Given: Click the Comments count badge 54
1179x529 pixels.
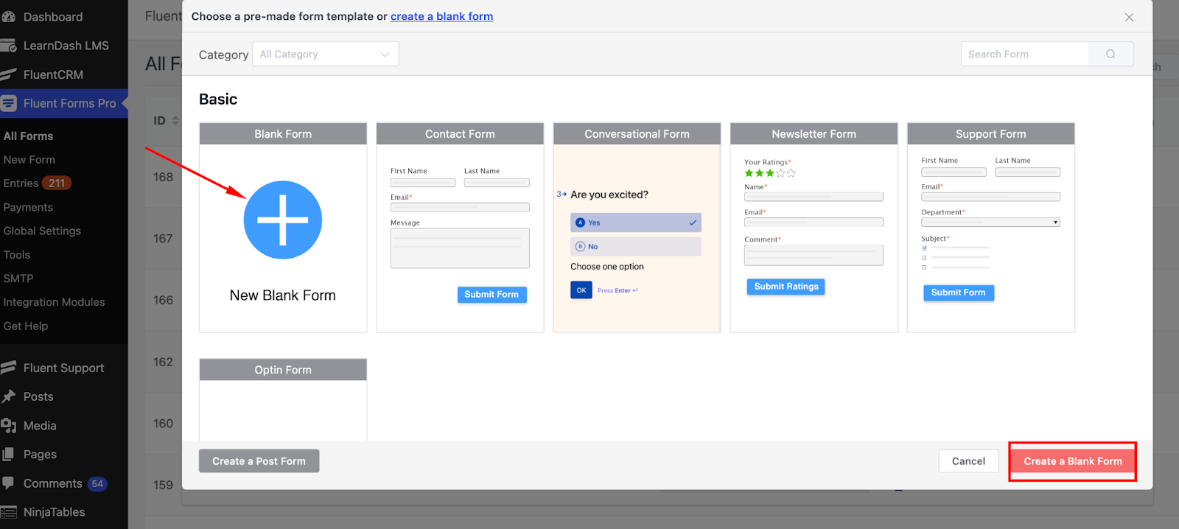Looking at the screenshot, I should [x=97, y=484].
